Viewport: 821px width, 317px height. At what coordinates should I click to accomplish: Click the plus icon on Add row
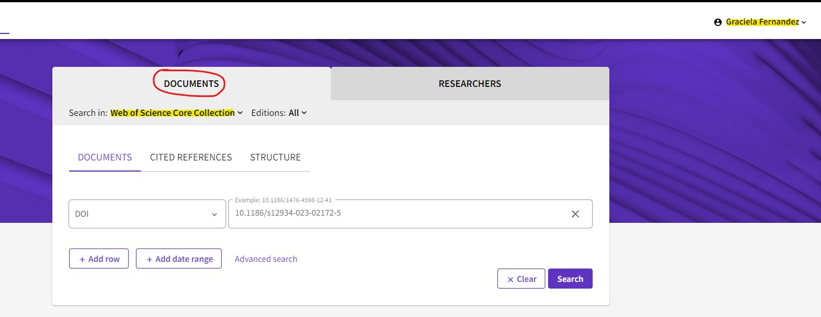click(x=82, y=260)
